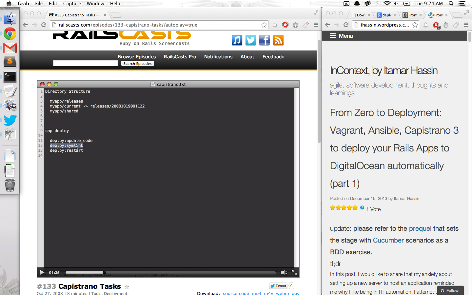Click the episode search input field
The width and height of the screenshot is (472, 295).
(85, 63)
